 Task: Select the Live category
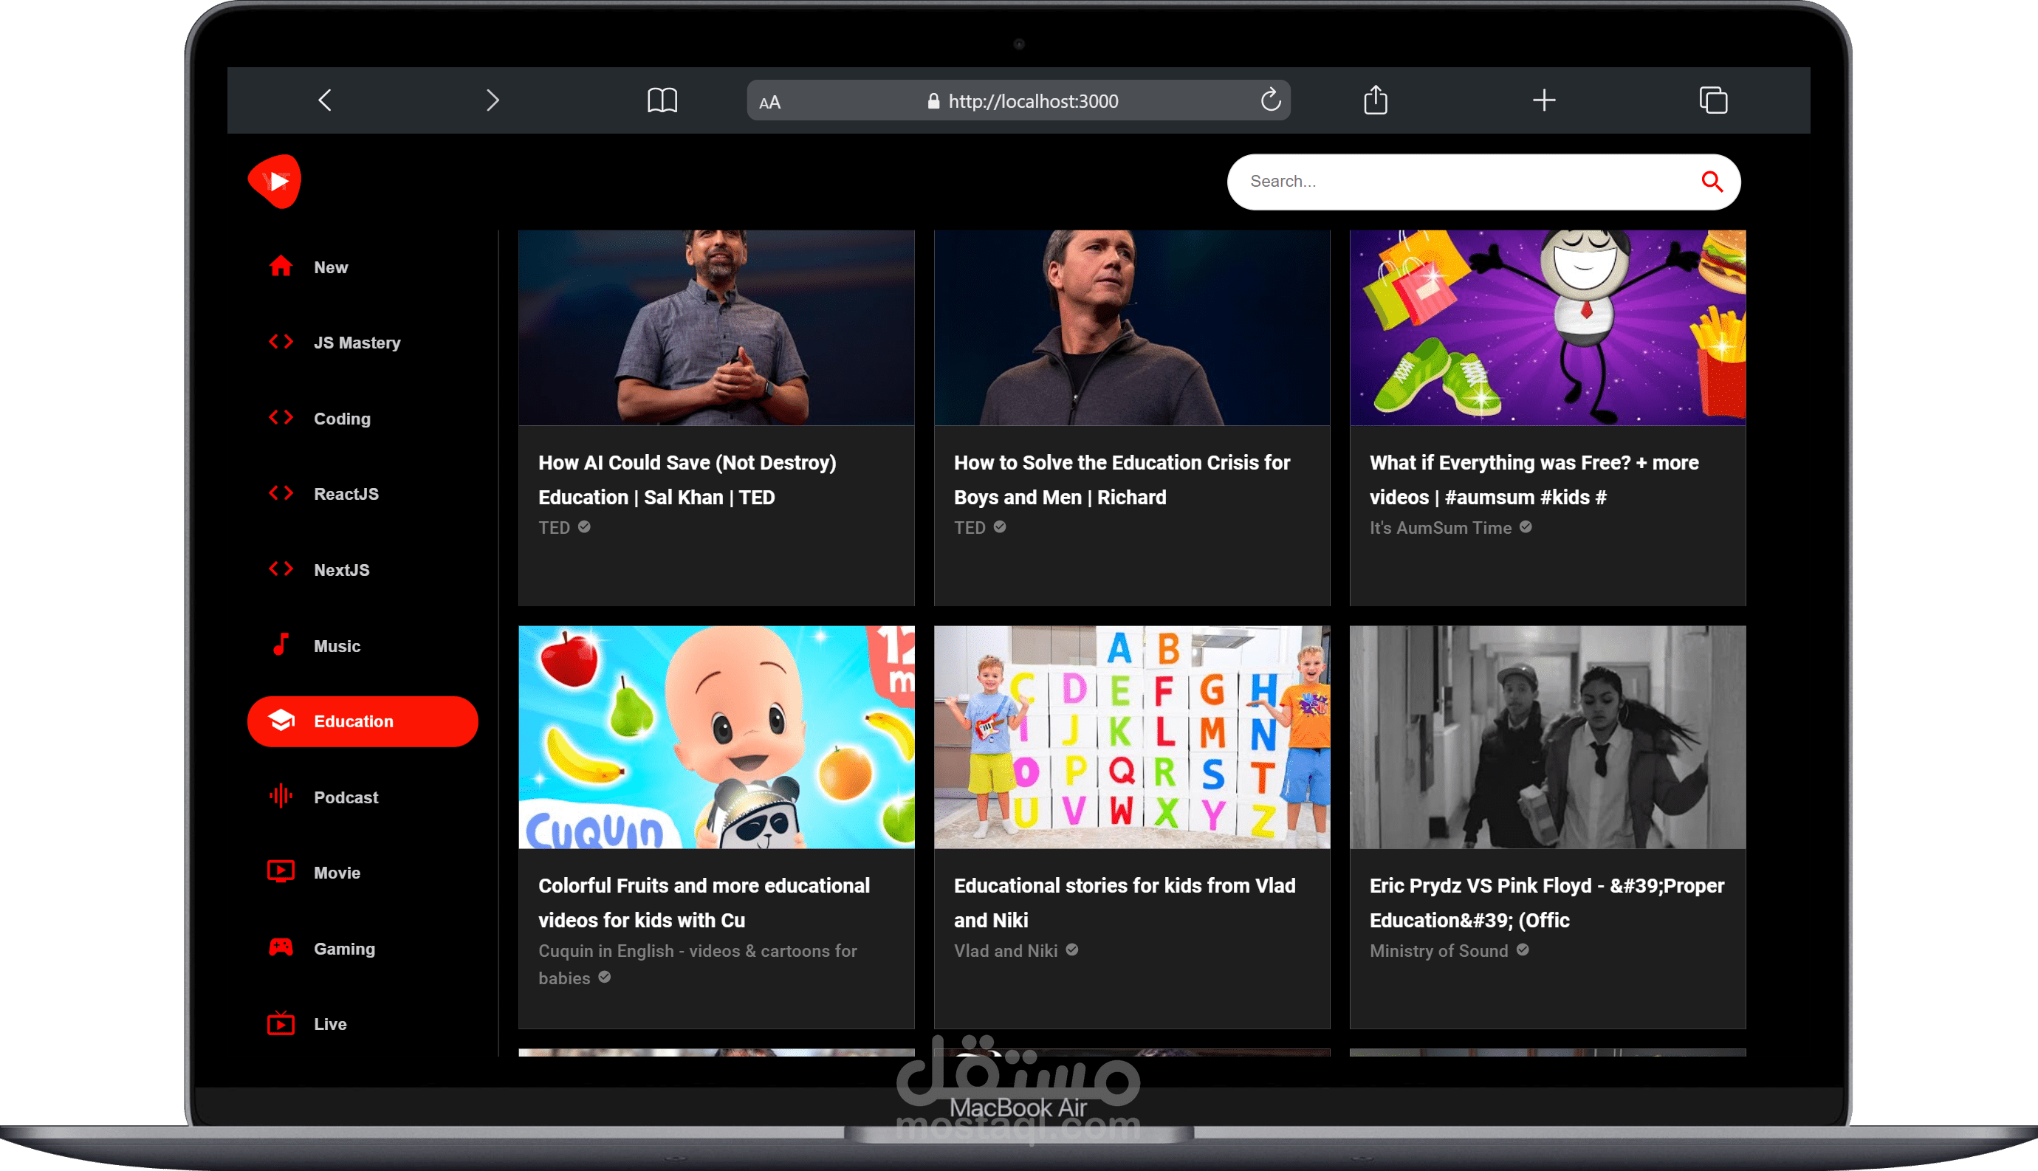point(330,1024)
